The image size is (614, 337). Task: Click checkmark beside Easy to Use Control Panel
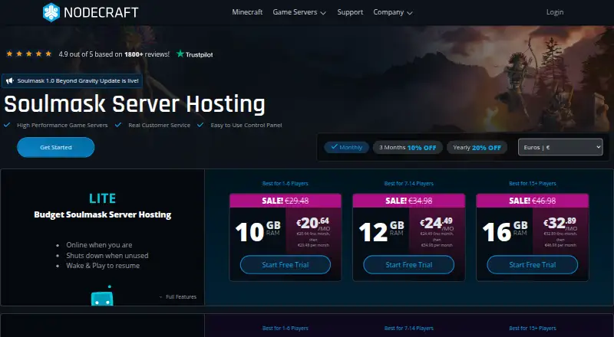[x=200, y=125]
